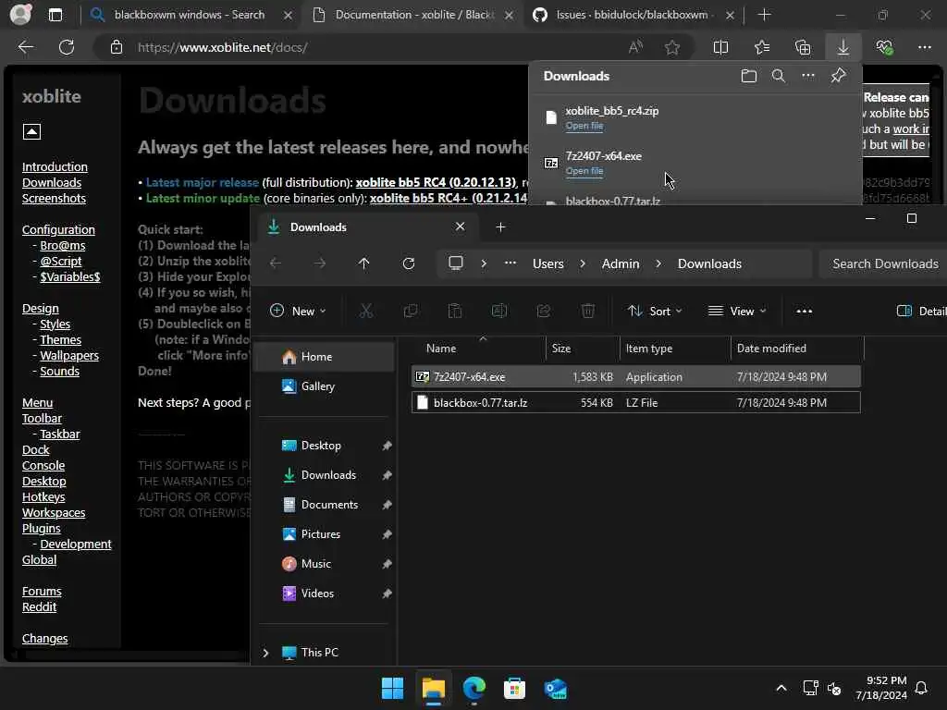
Task: Open downloads folder icon in Downloads flyout
Action: pos(749,76)
